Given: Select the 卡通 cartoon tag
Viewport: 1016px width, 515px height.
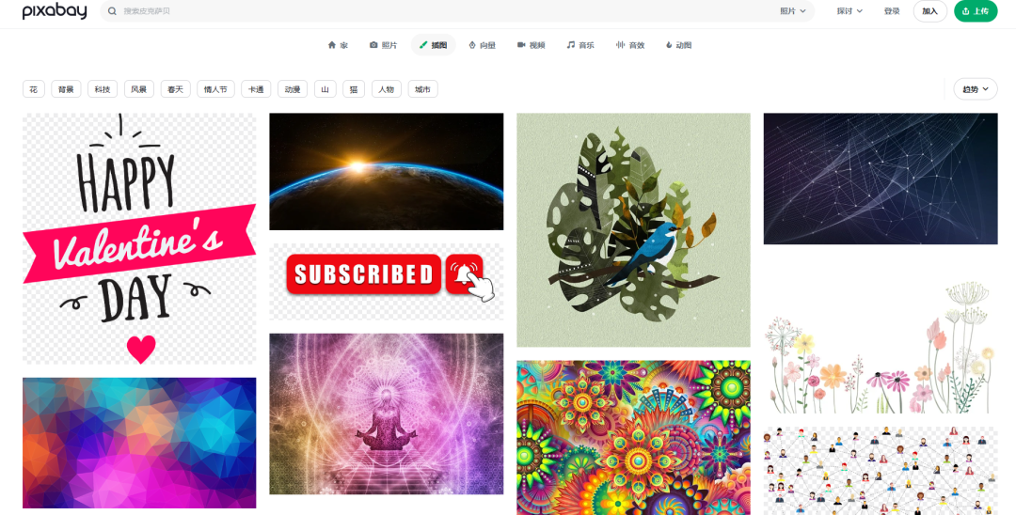Looking at the screenshot, I should click(256, 89).
